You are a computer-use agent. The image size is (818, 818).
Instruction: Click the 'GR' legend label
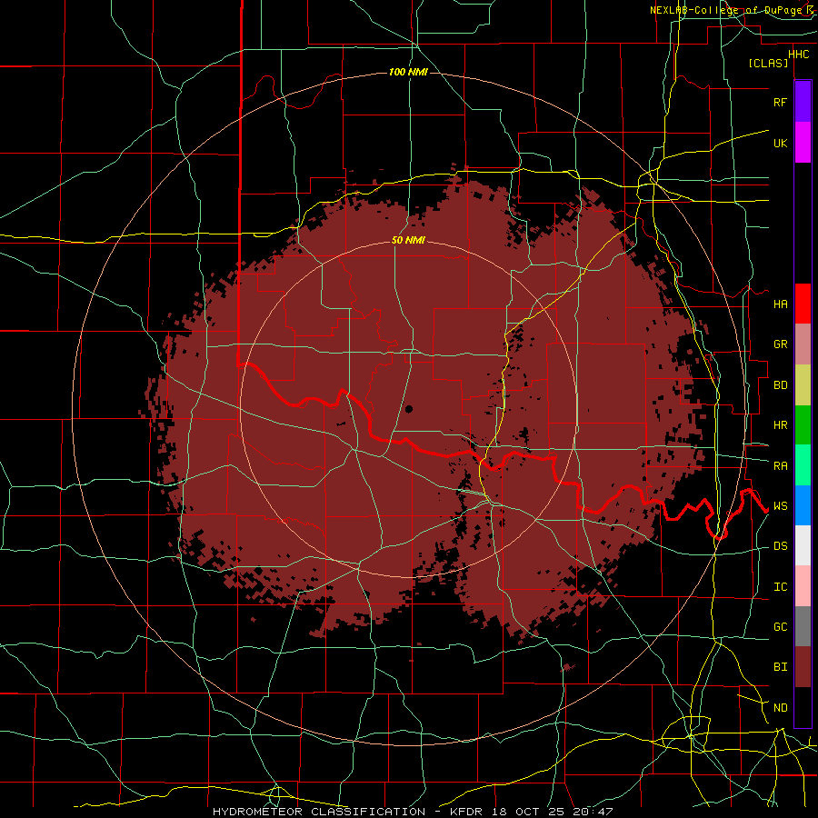[x=780, y=344]
